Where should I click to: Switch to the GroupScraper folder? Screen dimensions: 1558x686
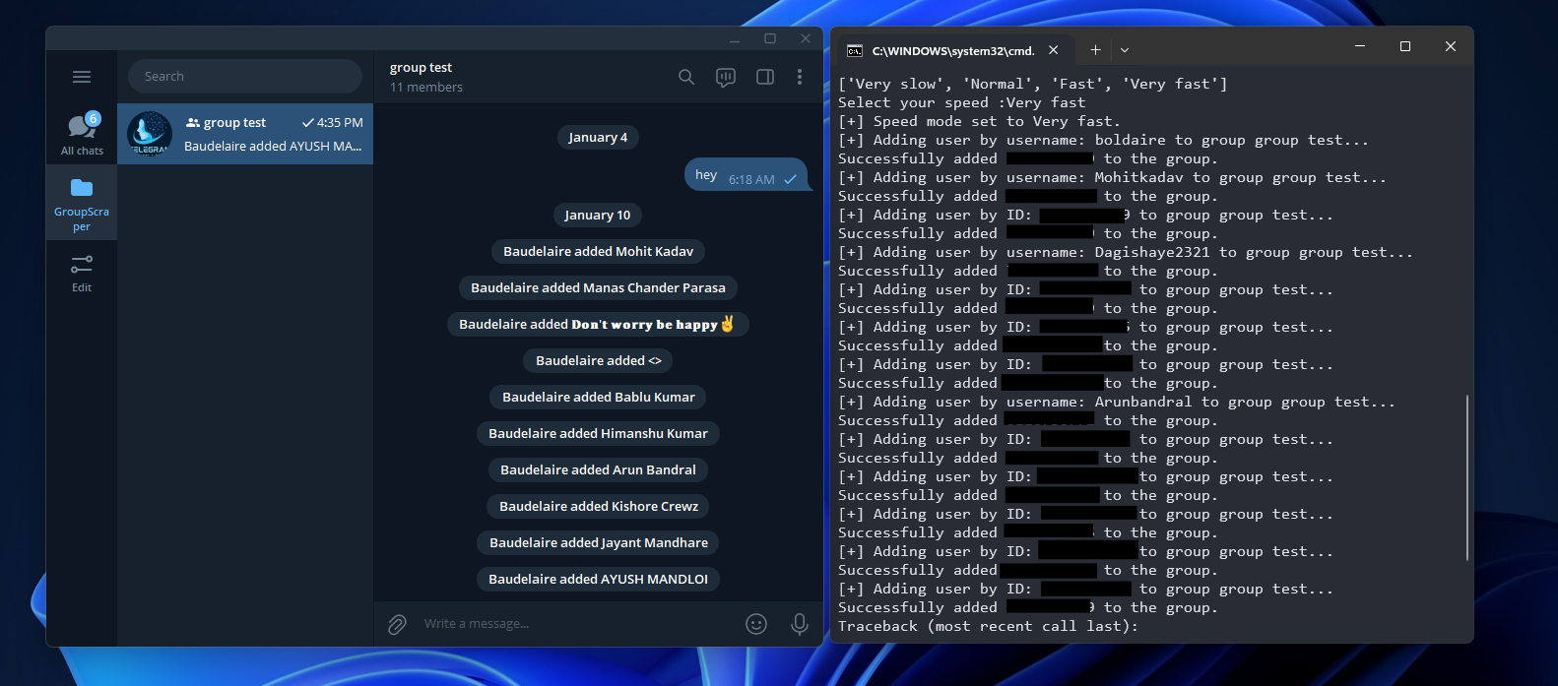(x=82, y=203)
